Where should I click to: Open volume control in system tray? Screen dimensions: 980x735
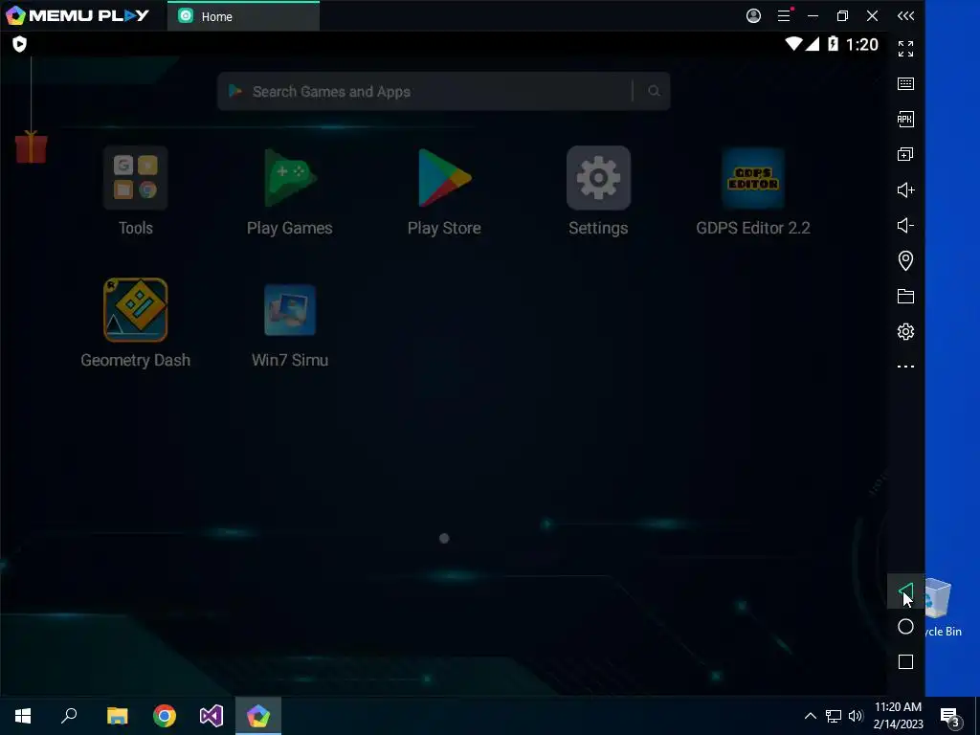click(856, 716)
